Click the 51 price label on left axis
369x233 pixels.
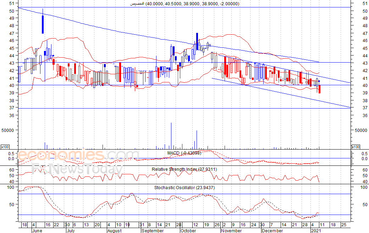(12, 4)
